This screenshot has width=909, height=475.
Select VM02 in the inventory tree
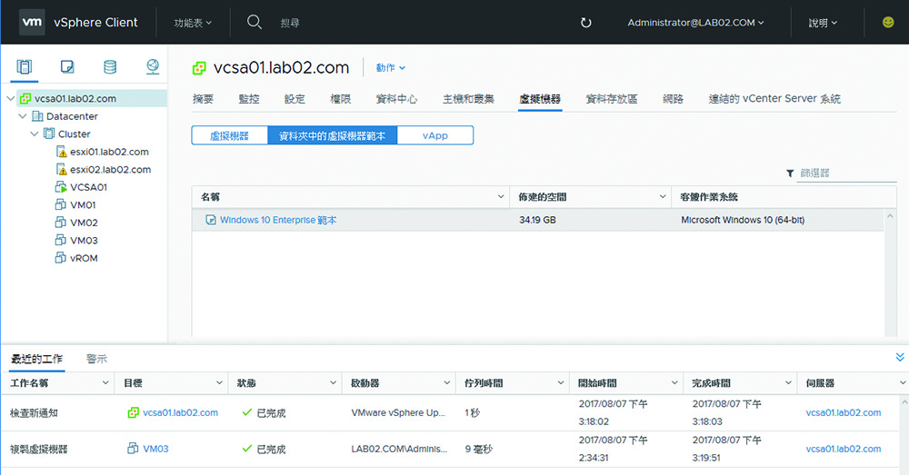pyautogui.click(x=84, y=223)
